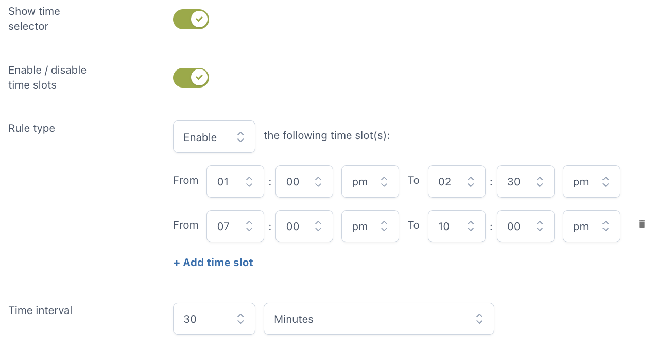Open first slot To am/pm dropdown

pos(592,181)
